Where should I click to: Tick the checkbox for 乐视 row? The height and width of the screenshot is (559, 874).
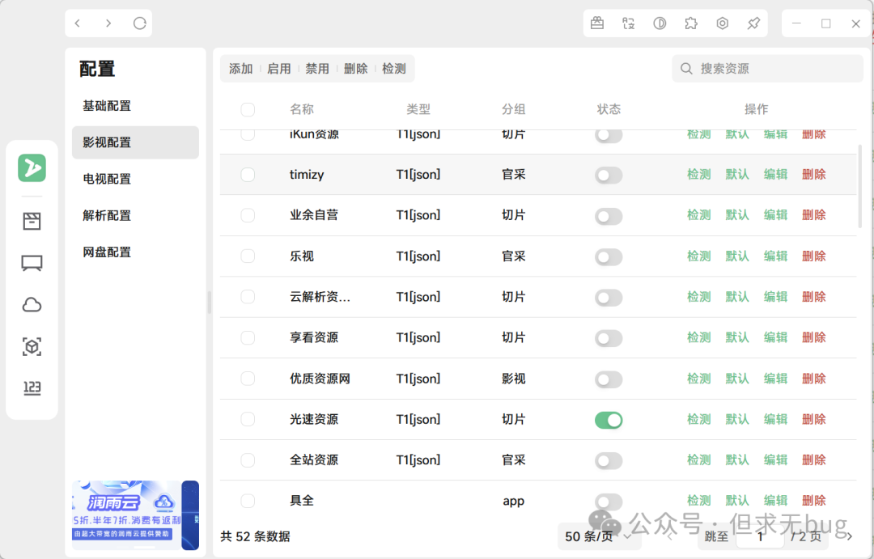pos(248,256)
